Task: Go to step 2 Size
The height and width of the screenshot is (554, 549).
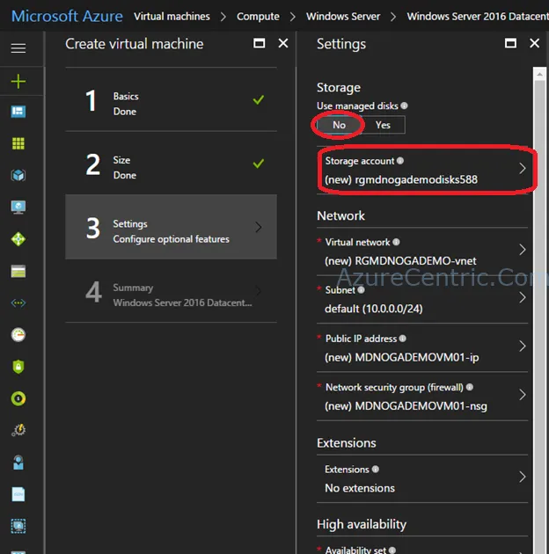Action: click(171, 164)
